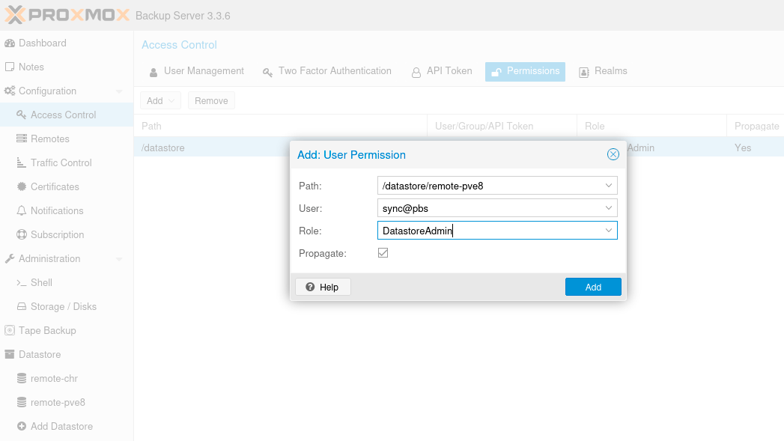
Task: Click the Certificates badge icon
Action: [x=22, y=187]
